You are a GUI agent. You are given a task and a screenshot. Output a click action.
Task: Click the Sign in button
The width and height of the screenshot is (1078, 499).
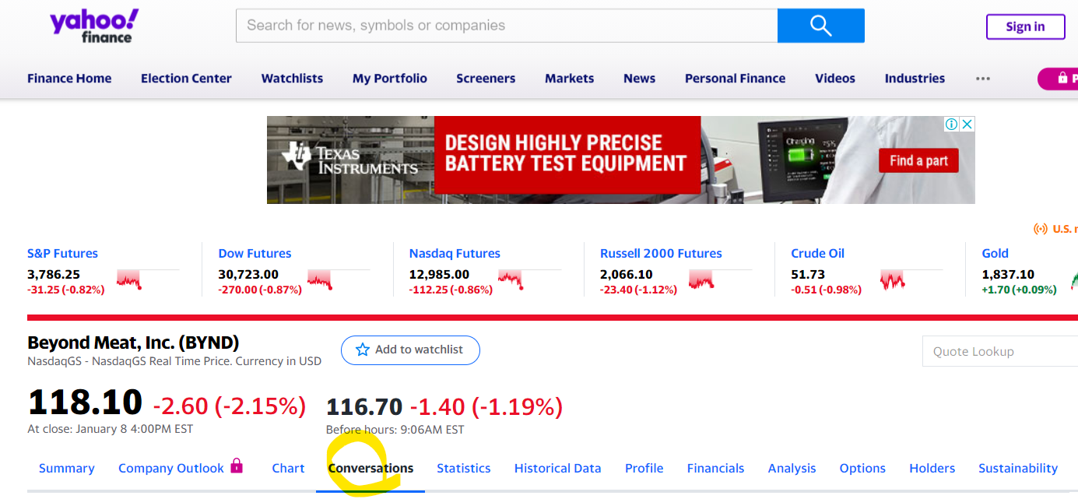(x=1025, y=26)
